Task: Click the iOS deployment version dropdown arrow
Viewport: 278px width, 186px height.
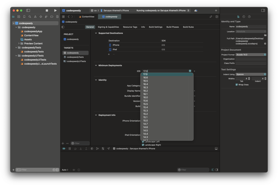Action: (x=190, y=71)
